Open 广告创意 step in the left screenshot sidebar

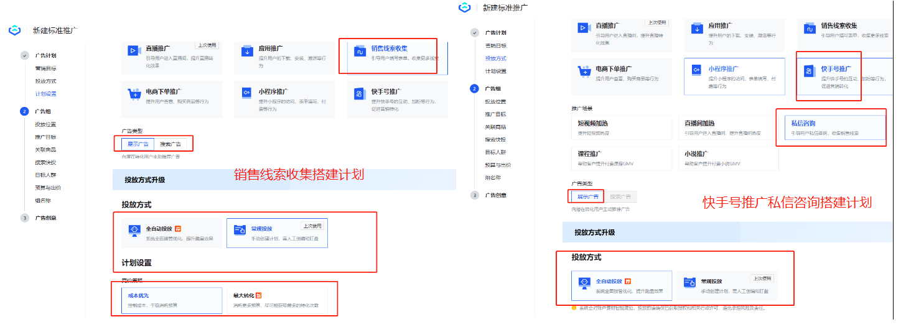45,218
